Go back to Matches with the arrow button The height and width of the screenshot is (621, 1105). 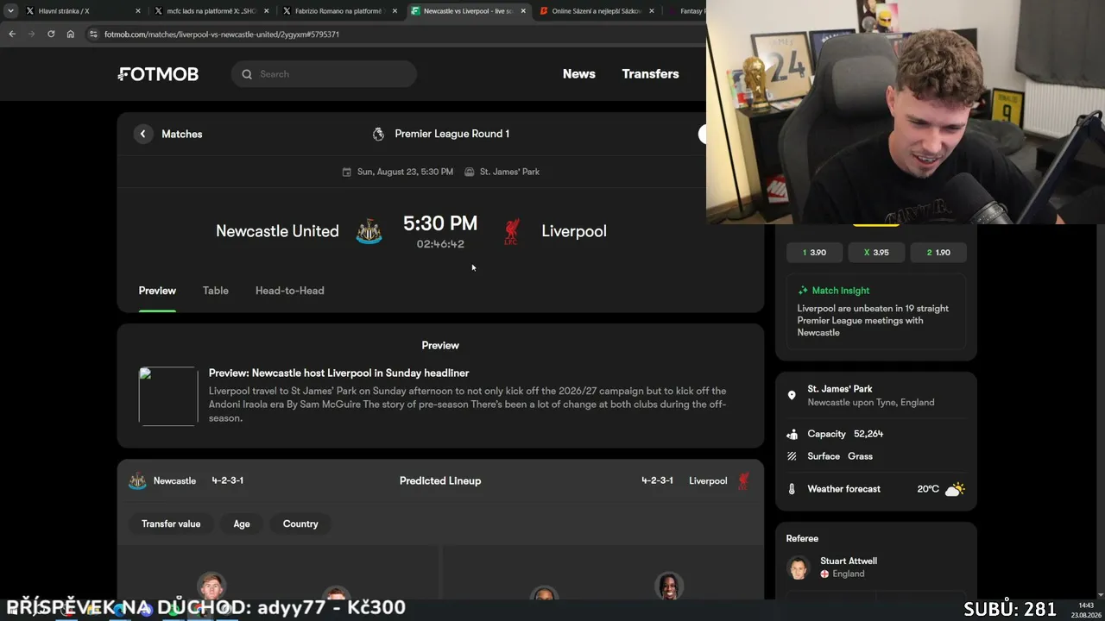tap(143, 134)
